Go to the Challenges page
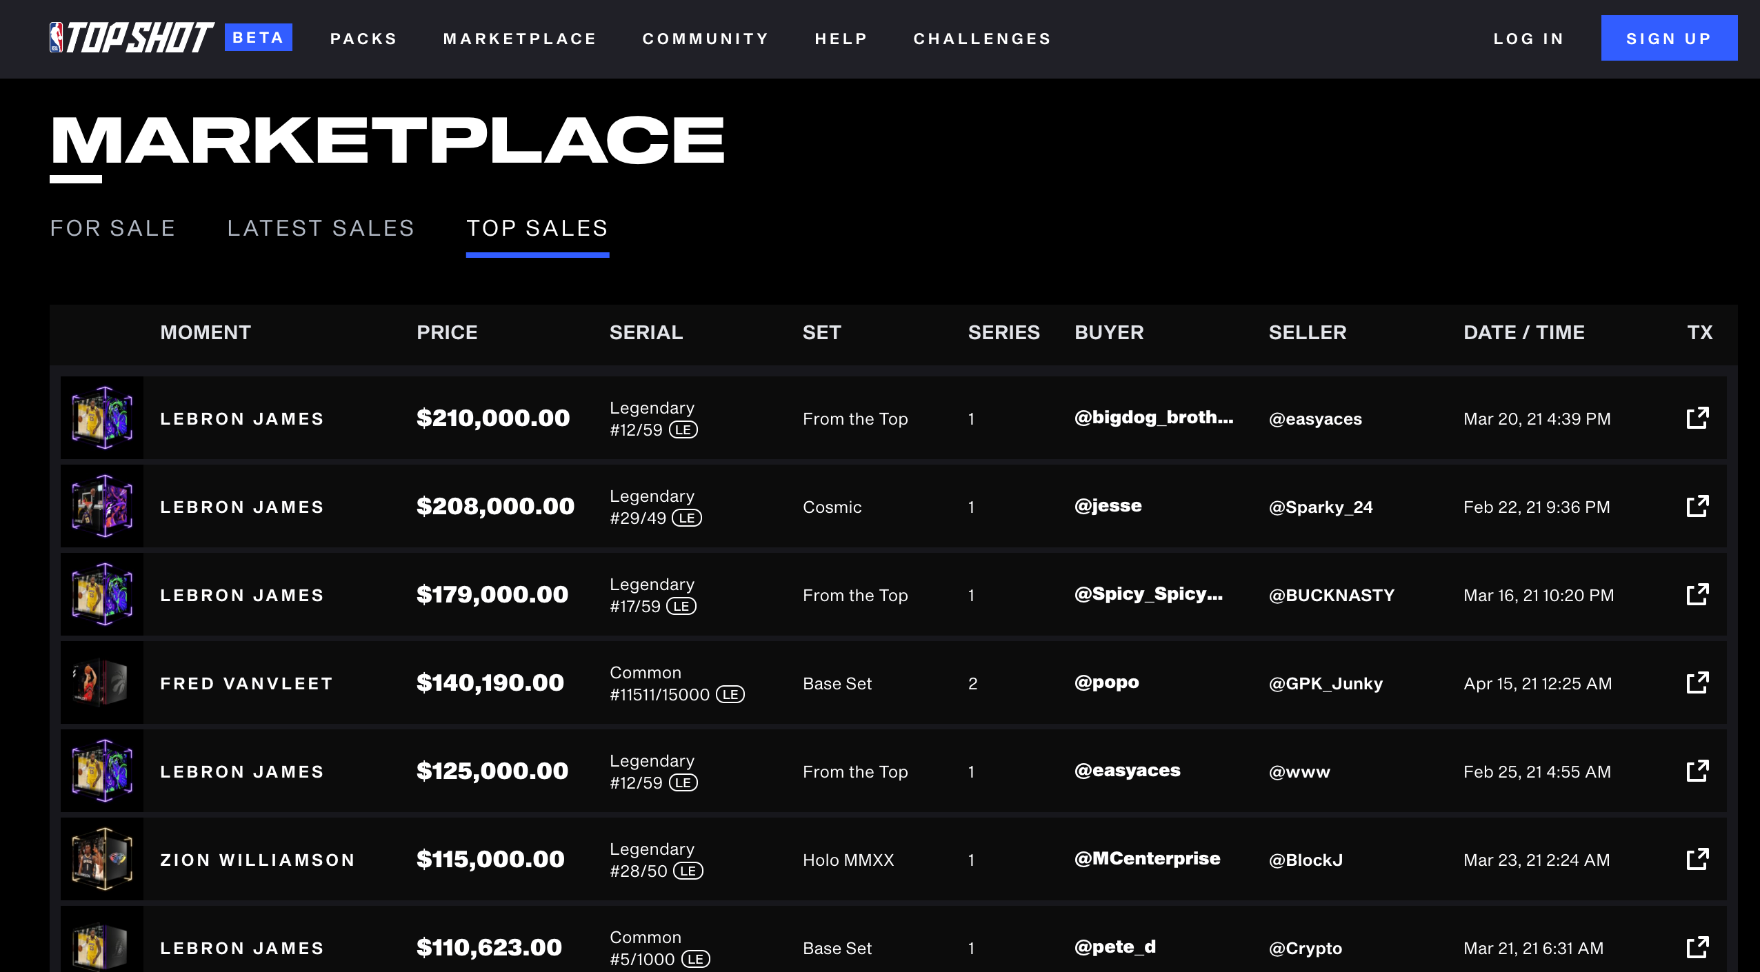This screenshot has width=1760, height=972. [982, 39]
